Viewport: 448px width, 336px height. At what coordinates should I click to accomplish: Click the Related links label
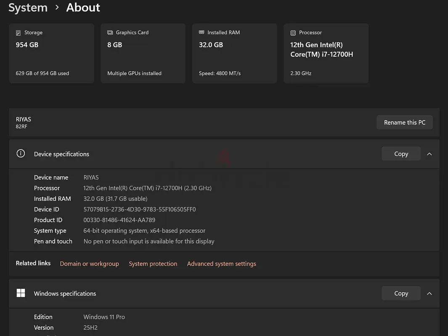(33, 263)
